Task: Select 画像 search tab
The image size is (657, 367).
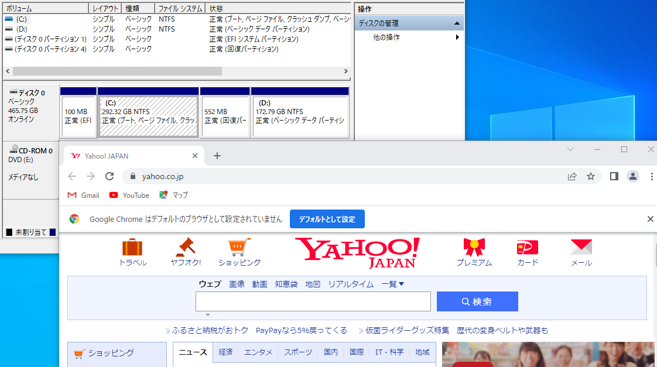Action: click(237, 284)
